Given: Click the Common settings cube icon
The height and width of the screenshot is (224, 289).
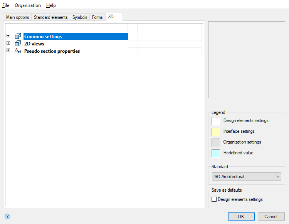Looking at the screenshot, I should (x=18, y=37).
